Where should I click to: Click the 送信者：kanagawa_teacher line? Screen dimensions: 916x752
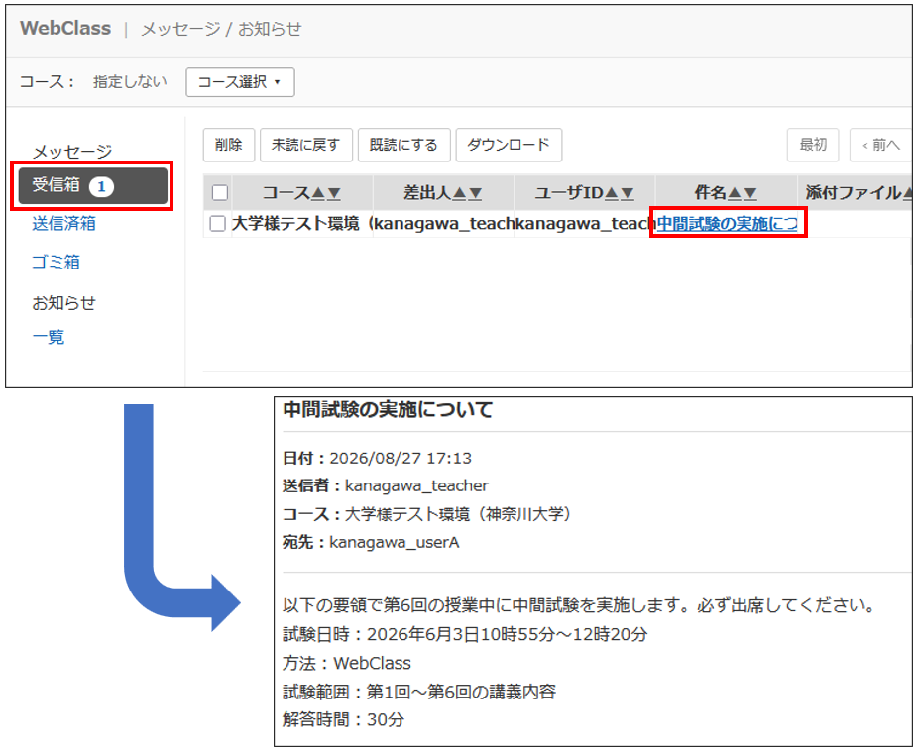click(385, 485)
